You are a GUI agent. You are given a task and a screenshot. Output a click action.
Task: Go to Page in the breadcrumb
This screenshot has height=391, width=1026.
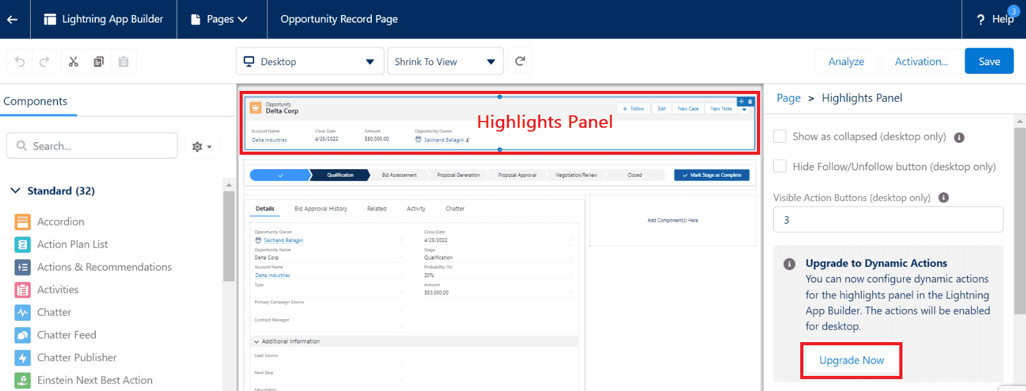788,98
